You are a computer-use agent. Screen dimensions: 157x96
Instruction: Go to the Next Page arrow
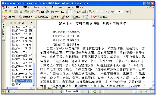[82, 92]
